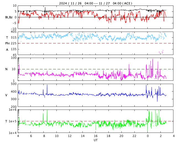The height and width of the screenshot is (142, 177).
Task: Click the "10" hour label on UT axis
Action: tap(57, 136)
